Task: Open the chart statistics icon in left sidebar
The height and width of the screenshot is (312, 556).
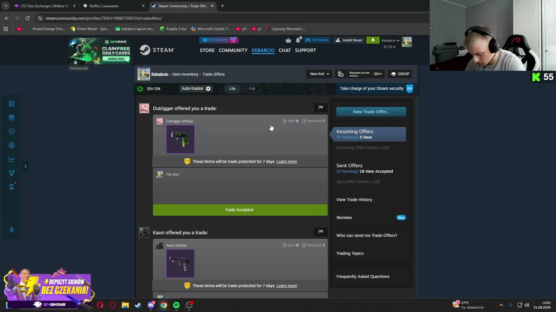Action: tap(11, 159)
